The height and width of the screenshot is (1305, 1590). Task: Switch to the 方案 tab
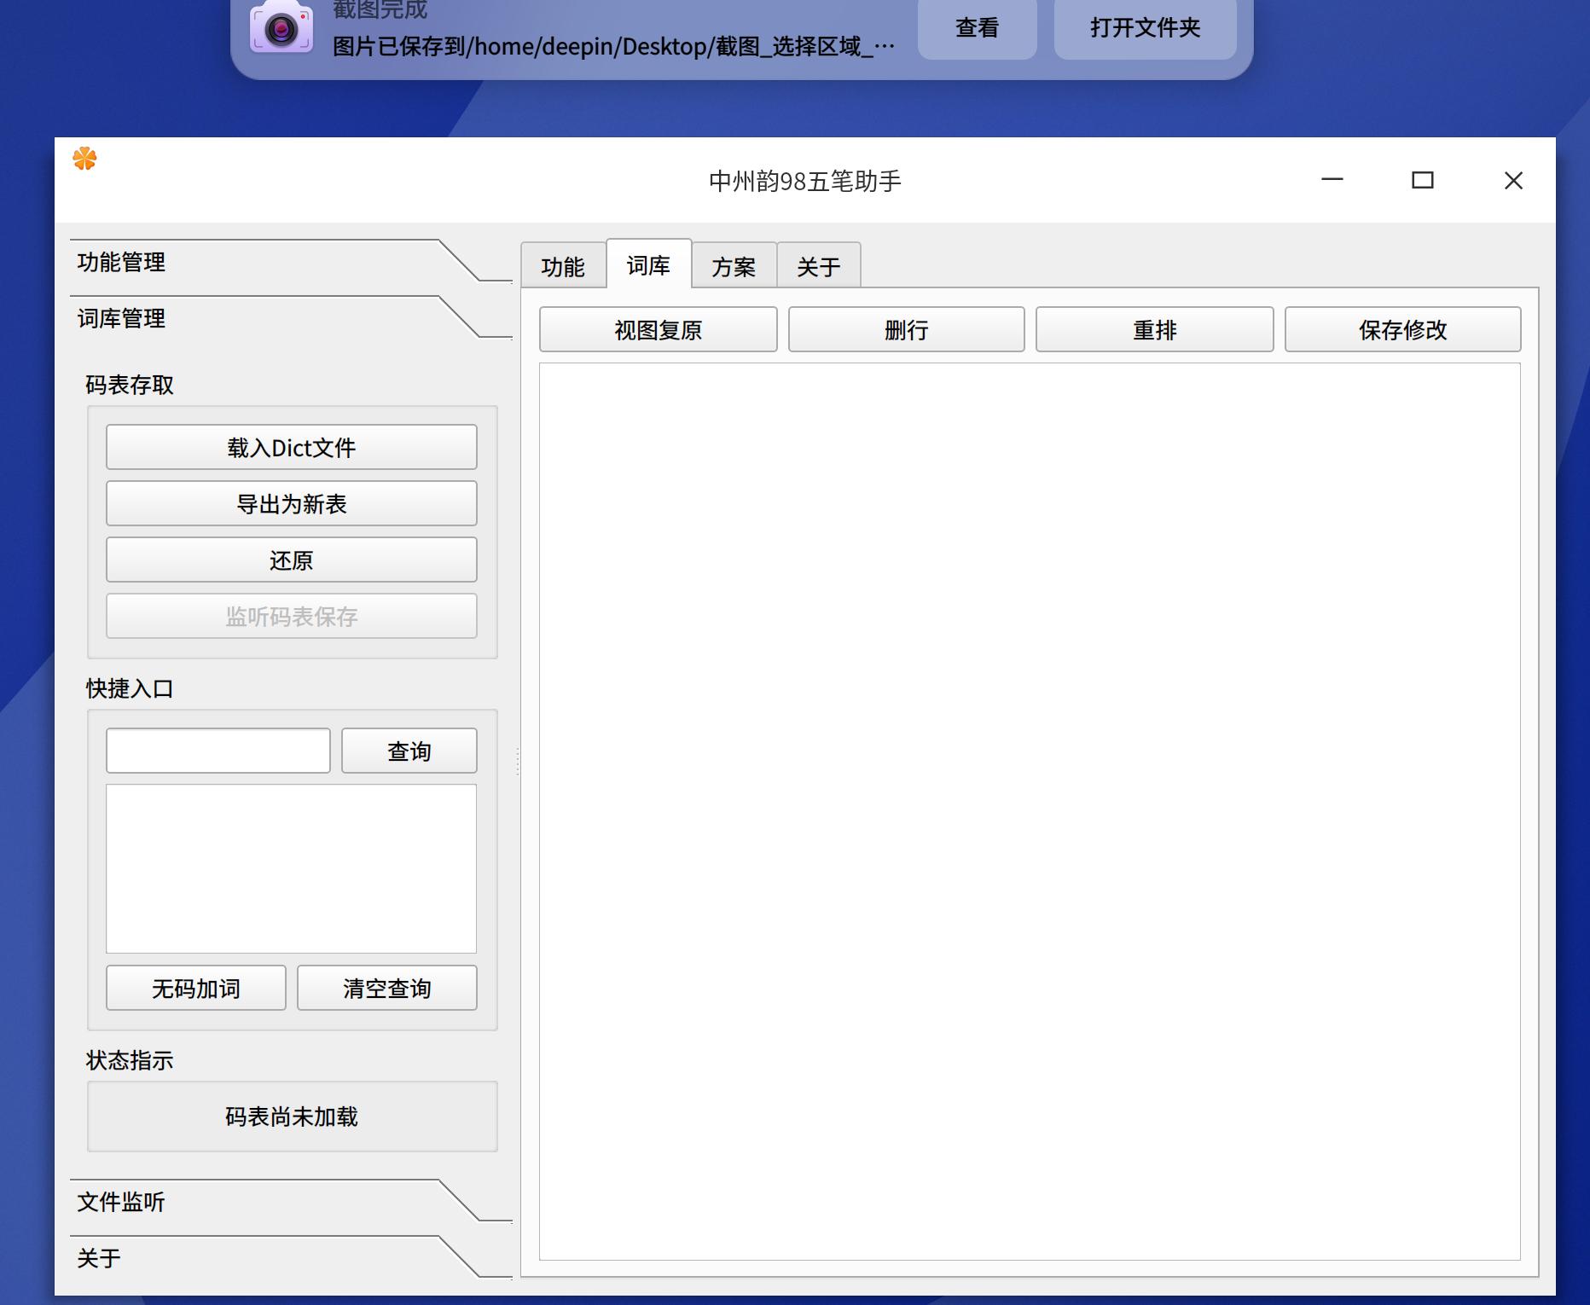click(733, 265)
